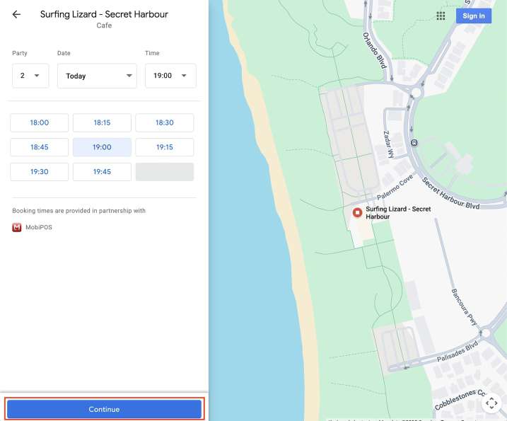Select the 18:15 time slot
Image resolution: width=507 pixels, height=421 pixels.
102,122
